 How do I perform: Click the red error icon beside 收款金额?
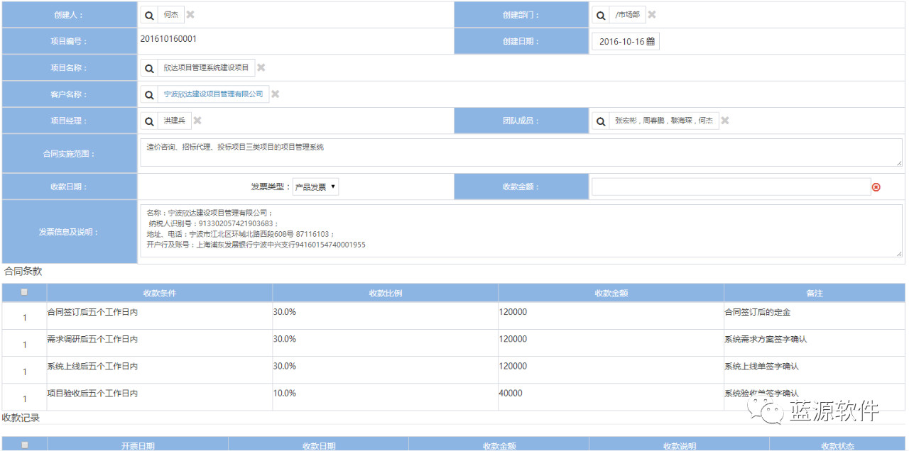tap(876, 187)
